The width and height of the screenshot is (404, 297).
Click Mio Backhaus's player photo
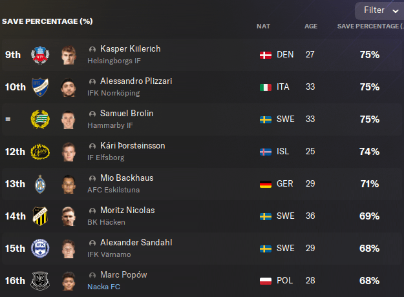click(x=69, y=184)
